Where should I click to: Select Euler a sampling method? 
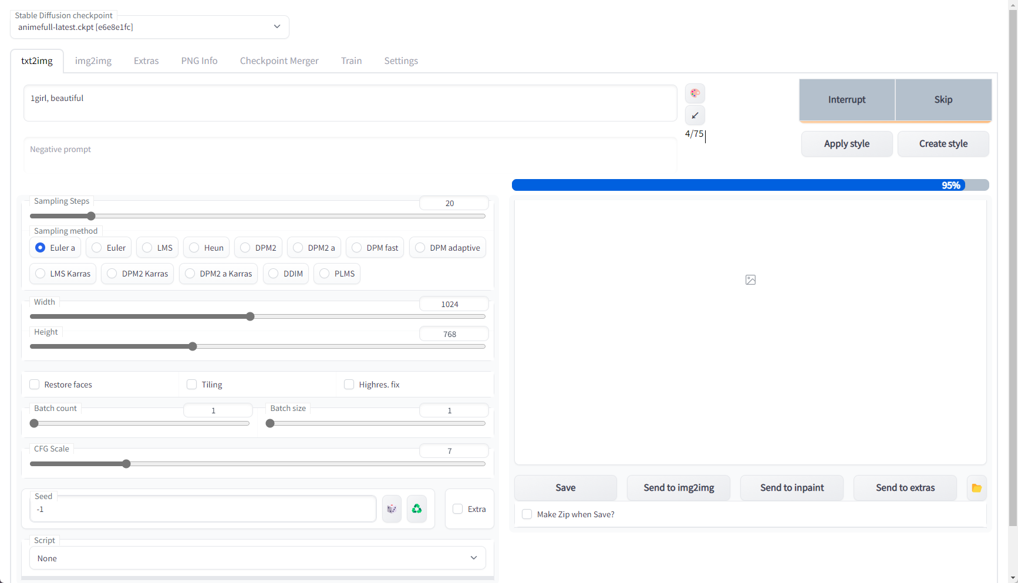point(55,248)
